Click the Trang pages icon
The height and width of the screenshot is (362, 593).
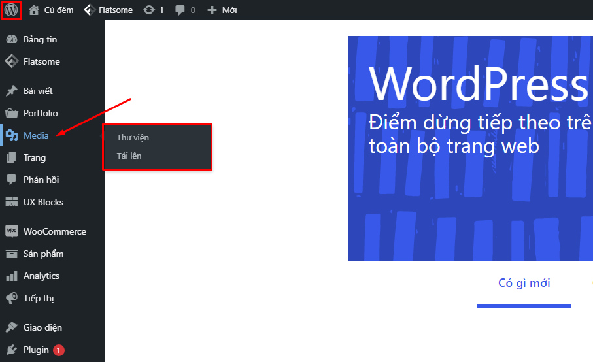tap(12, 157)
